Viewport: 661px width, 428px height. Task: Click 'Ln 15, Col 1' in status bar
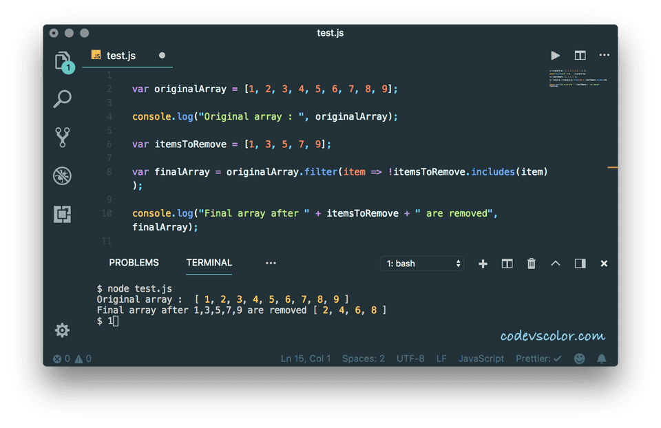306,359
